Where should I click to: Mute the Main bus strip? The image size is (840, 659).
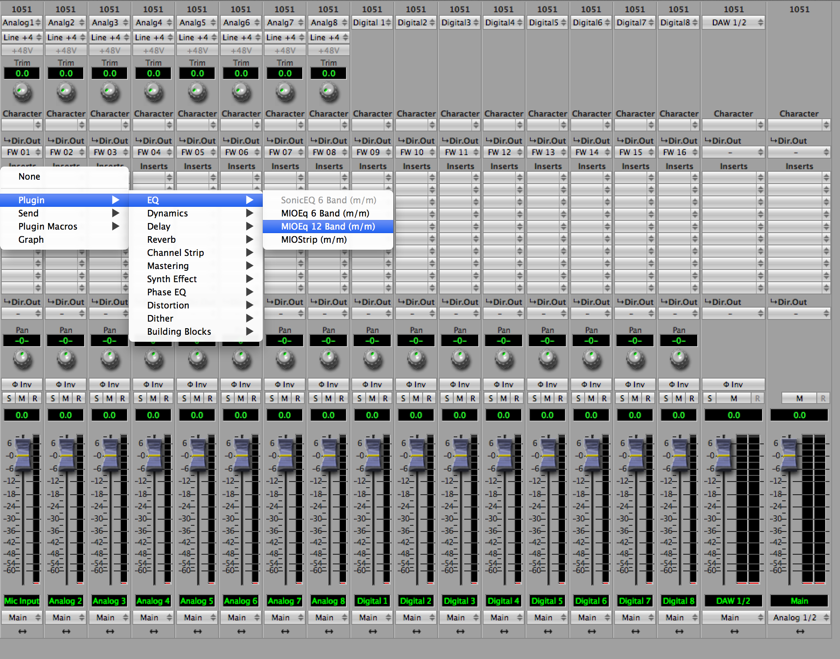pyautogui.click(x=799, y=398)
